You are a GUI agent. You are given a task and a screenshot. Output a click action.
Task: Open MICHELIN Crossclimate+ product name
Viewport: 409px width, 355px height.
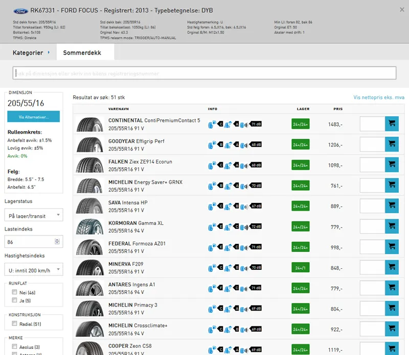pos(138,325)
